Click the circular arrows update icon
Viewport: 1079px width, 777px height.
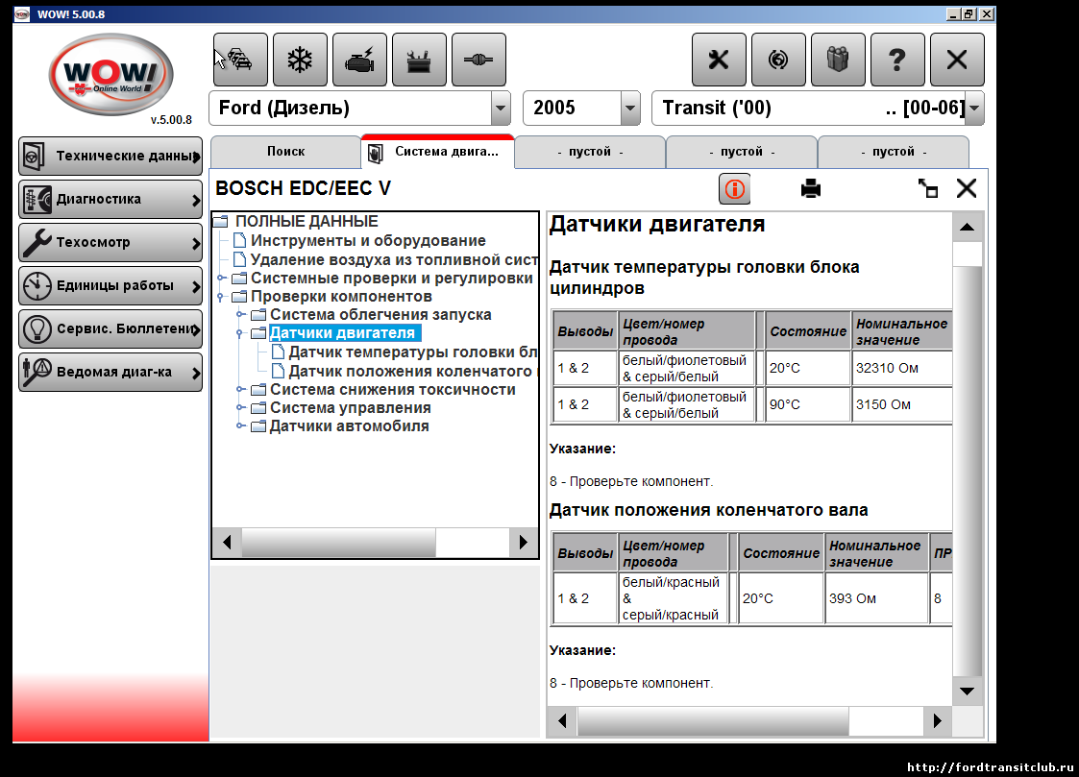point(778,60)
